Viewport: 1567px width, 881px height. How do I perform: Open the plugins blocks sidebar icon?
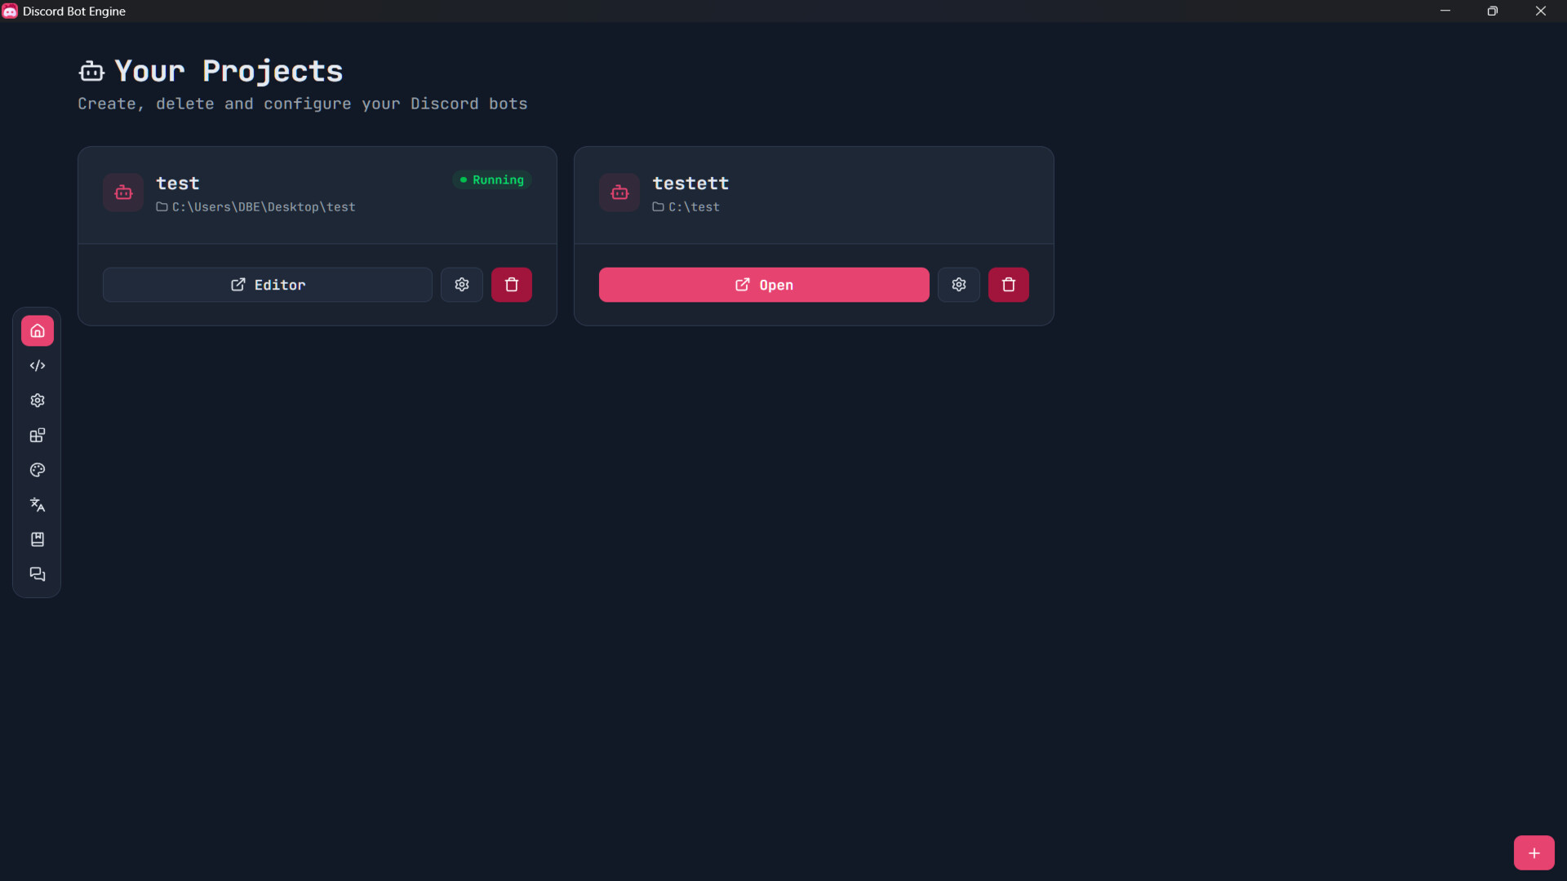click(38, 436)
